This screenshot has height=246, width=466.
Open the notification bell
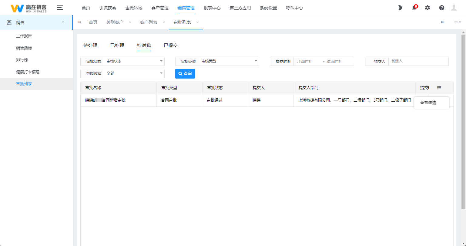click(414, 8)
